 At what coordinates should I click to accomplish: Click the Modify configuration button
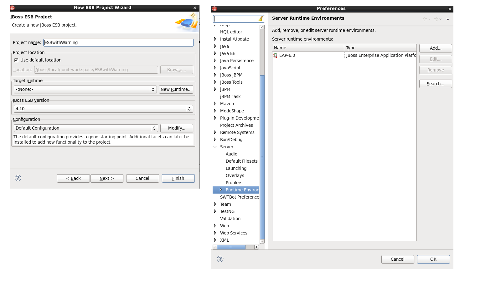click(x=177, y=128)
